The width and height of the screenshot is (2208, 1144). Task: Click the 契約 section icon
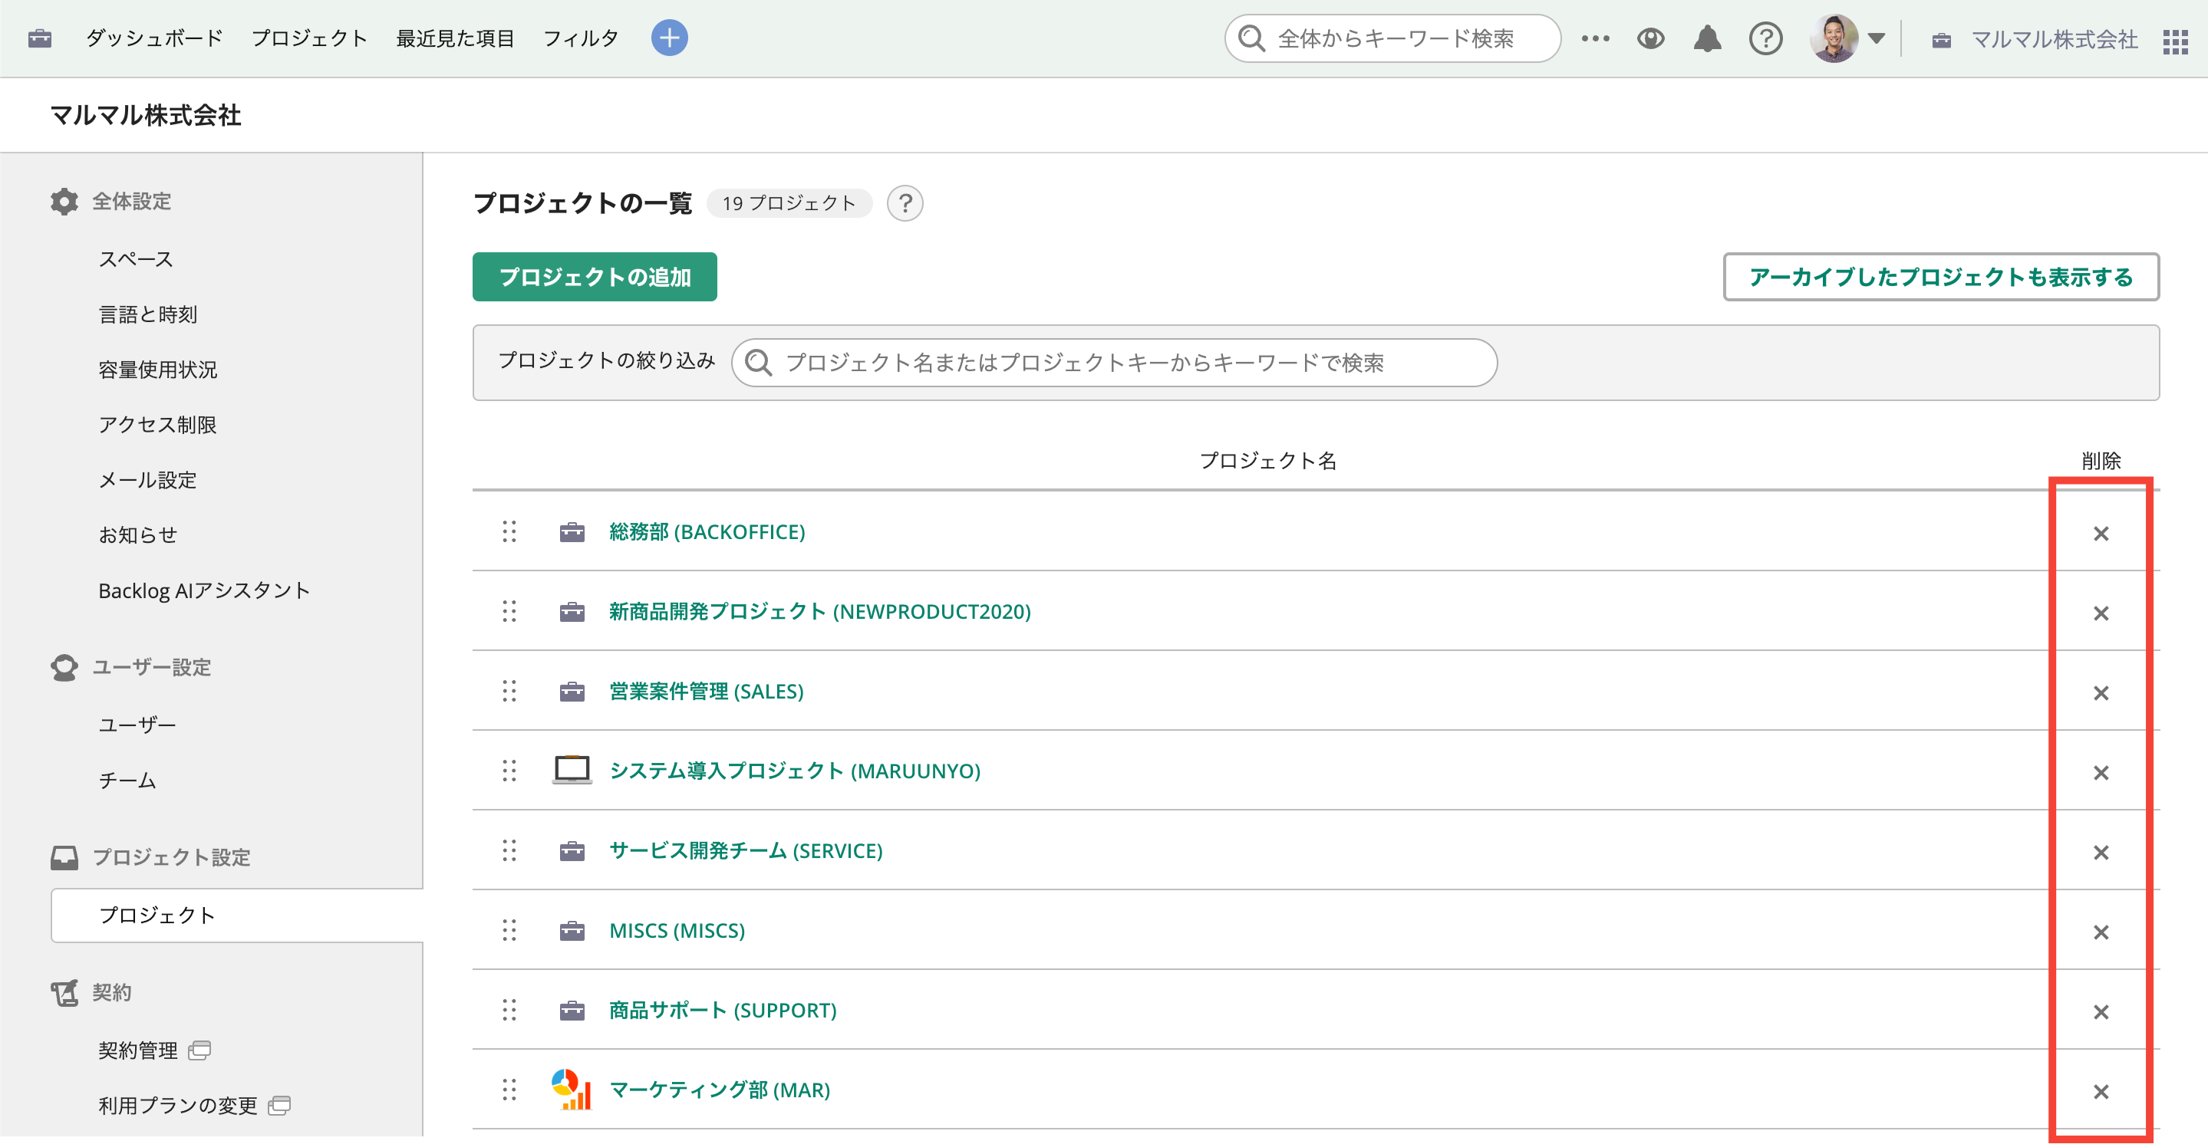[x=64, y=992]
